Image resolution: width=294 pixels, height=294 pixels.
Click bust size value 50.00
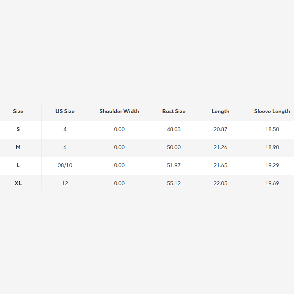click(174, 147)
